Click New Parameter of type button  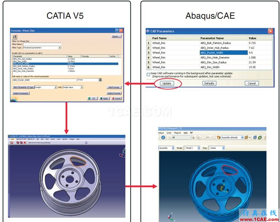[24, 87]
